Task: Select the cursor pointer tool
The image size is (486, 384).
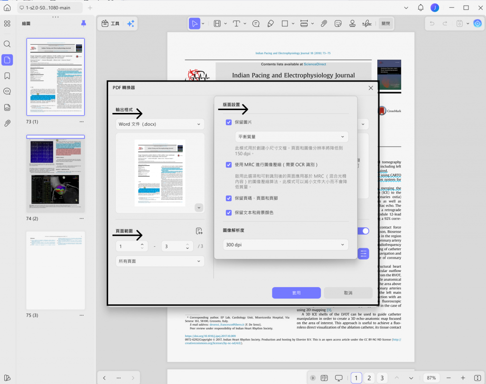Action: (x=195, y=24)
